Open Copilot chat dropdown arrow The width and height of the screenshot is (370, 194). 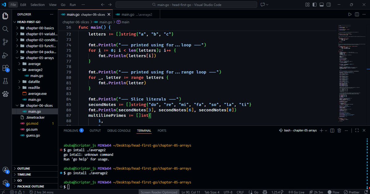click(267, 5)
